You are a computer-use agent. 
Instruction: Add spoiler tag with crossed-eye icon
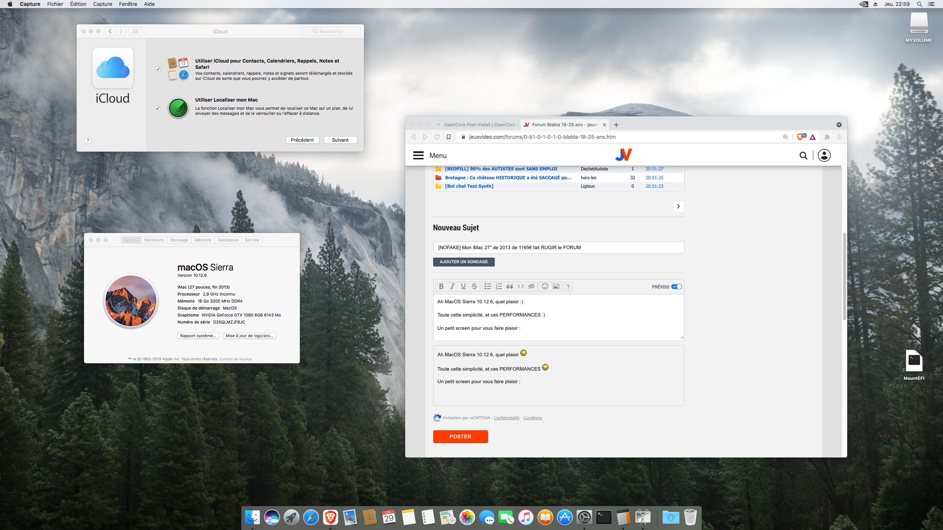tap(532, 286)
